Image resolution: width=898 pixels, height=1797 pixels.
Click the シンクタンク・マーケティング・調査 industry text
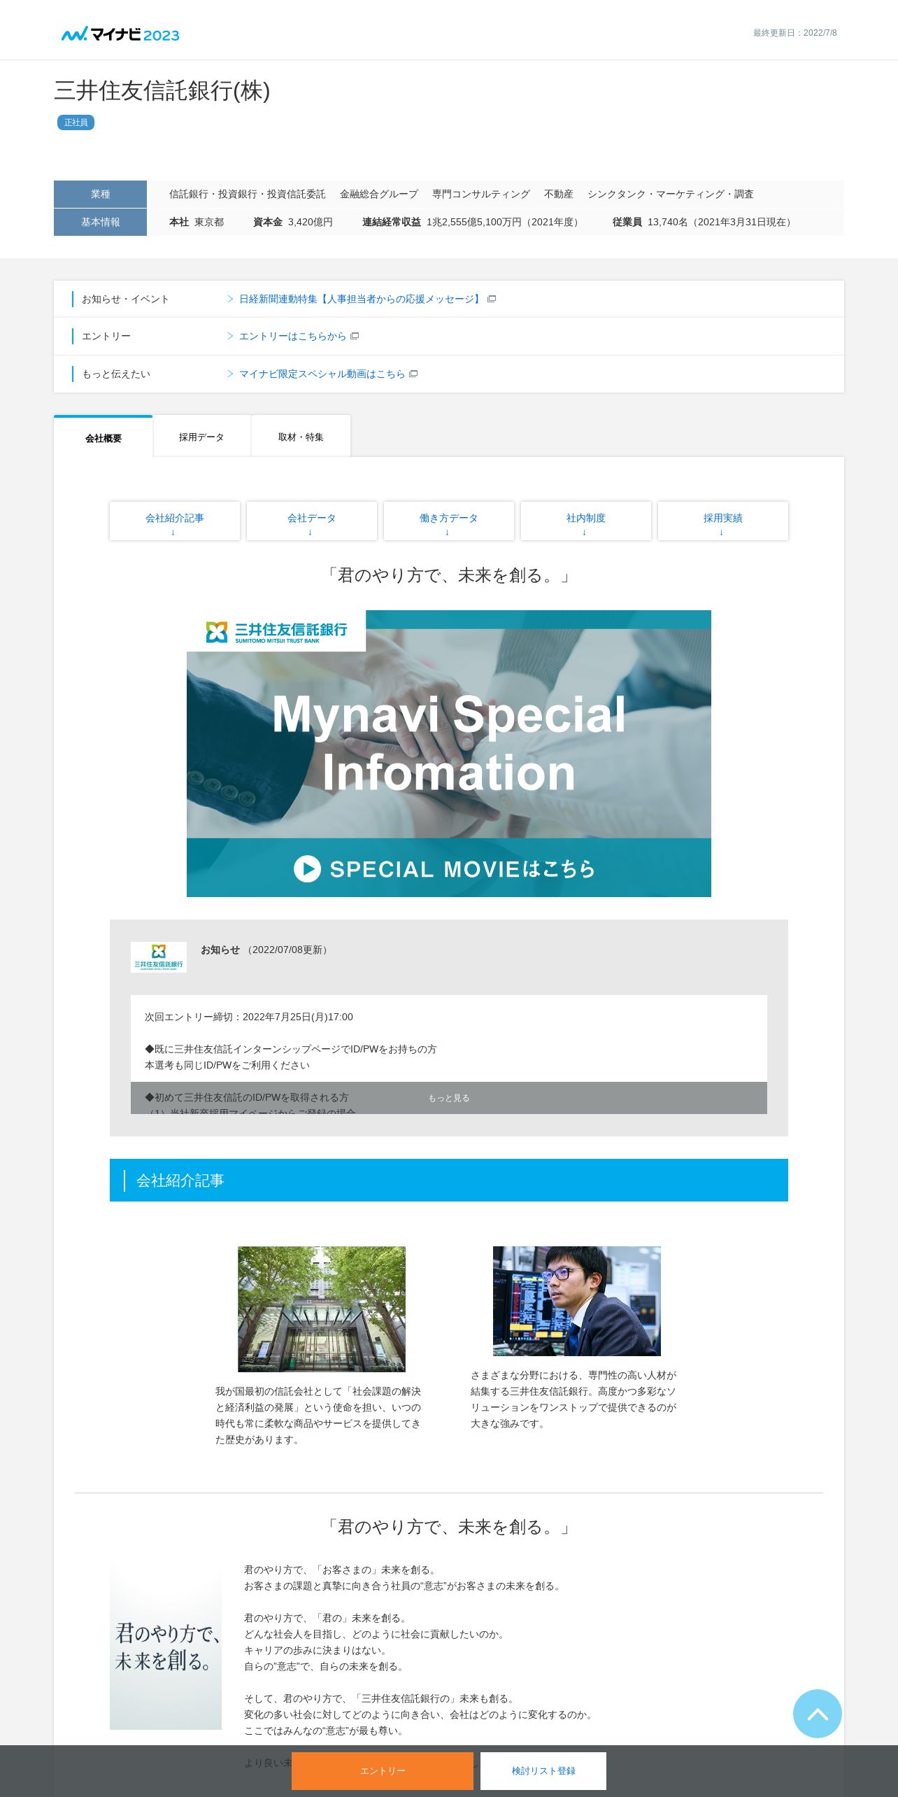(670, 194)
